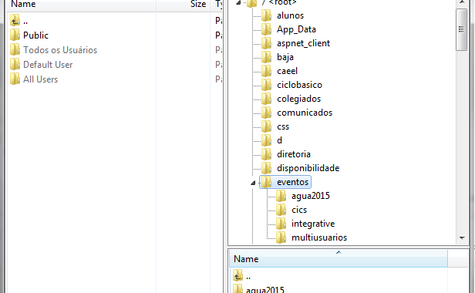
Task: Click the remote list parent directory icon
Action: [x=237, y=276]
